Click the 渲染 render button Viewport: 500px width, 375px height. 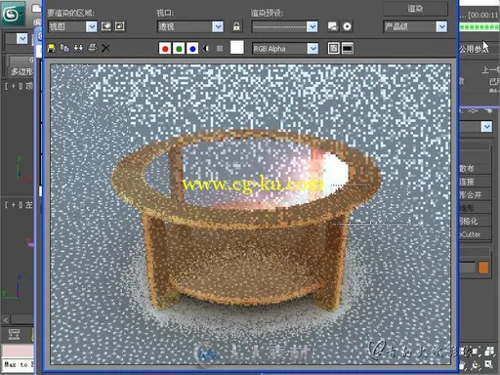(x=415, y=9)
